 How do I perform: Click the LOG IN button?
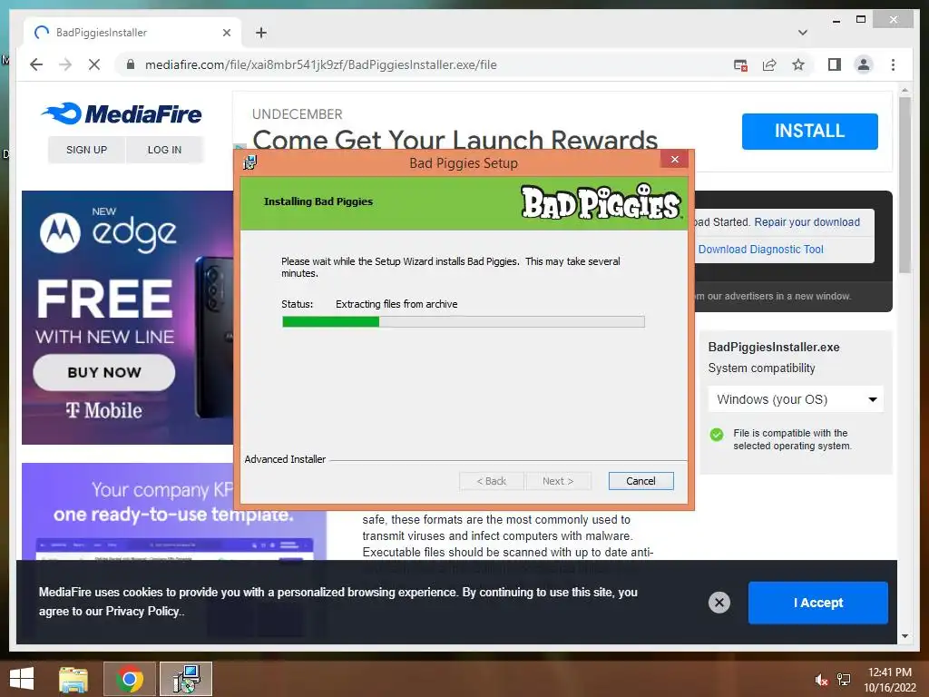point(164,150)
